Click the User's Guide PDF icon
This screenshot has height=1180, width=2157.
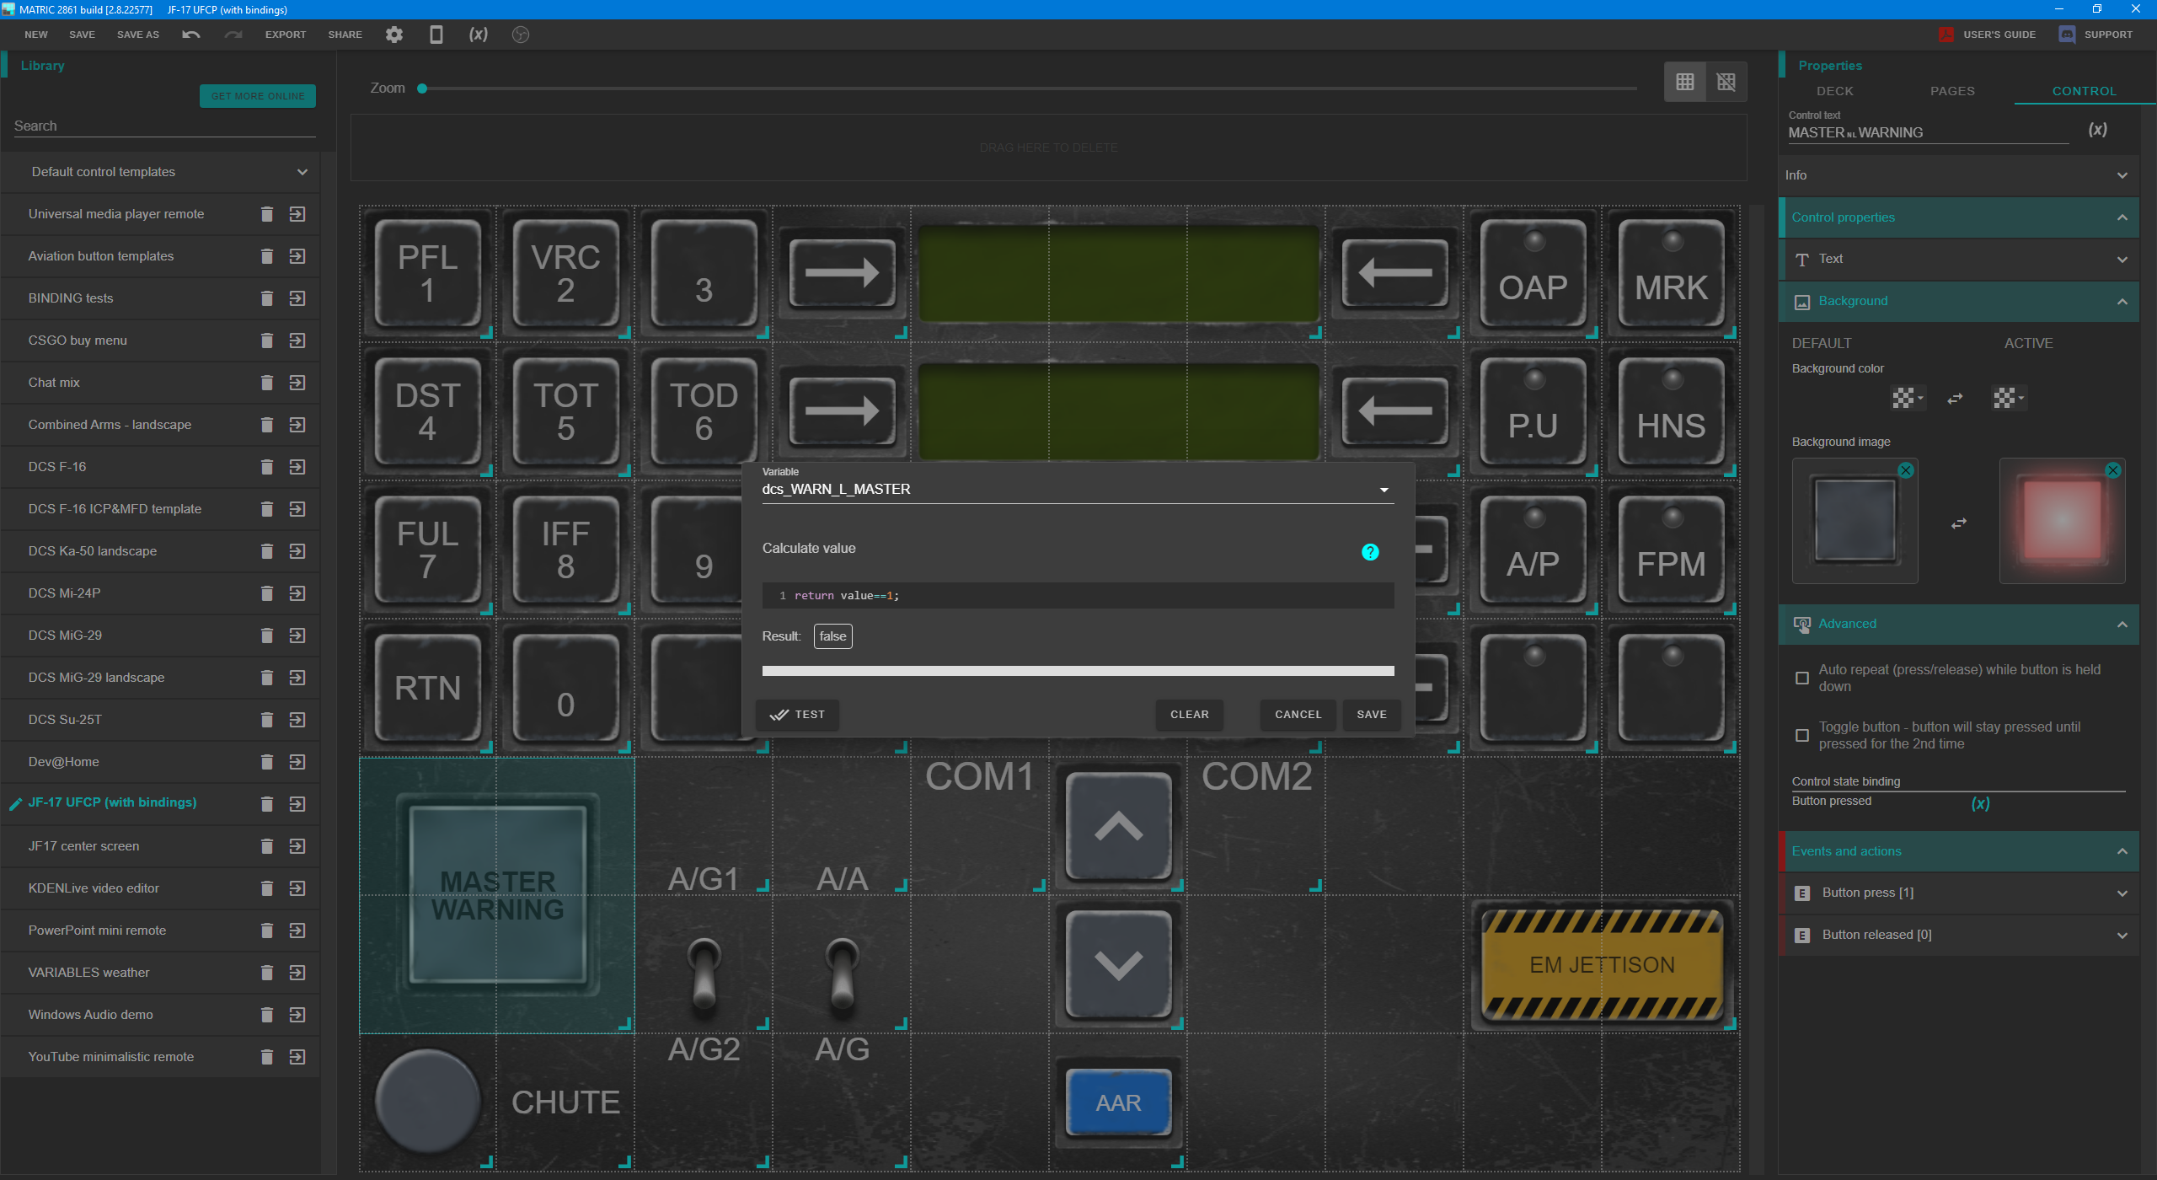[1946, 35]
